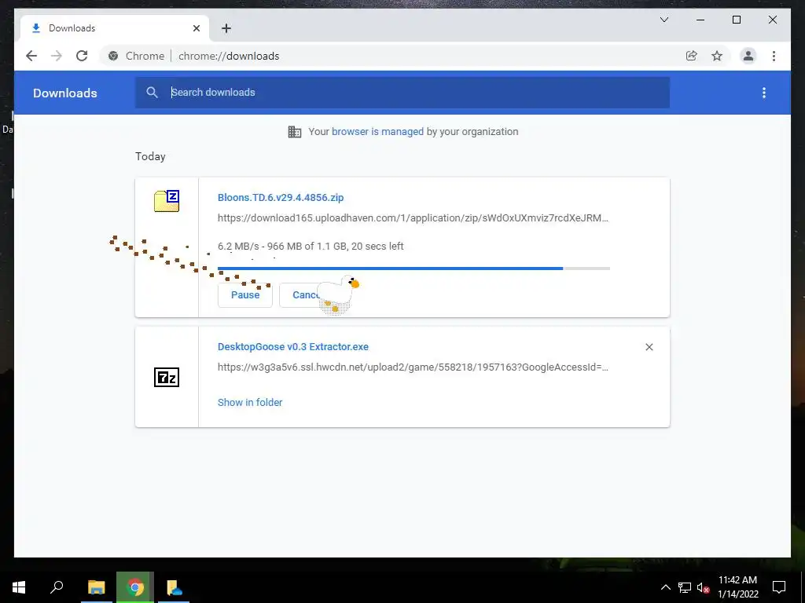Open DesktopGoose v0.3 Extractor.exe link
The image size is (805, 603).
(292, 346)
